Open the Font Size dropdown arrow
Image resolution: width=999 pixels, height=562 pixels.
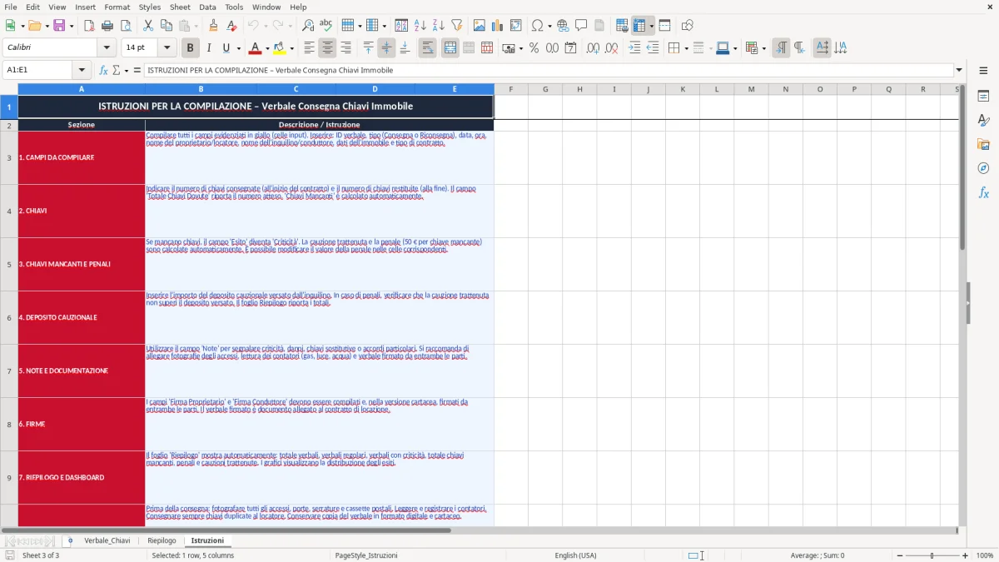167,48
